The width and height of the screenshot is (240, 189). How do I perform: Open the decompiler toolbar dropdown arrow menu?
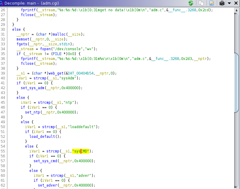(x=229, y=3)
